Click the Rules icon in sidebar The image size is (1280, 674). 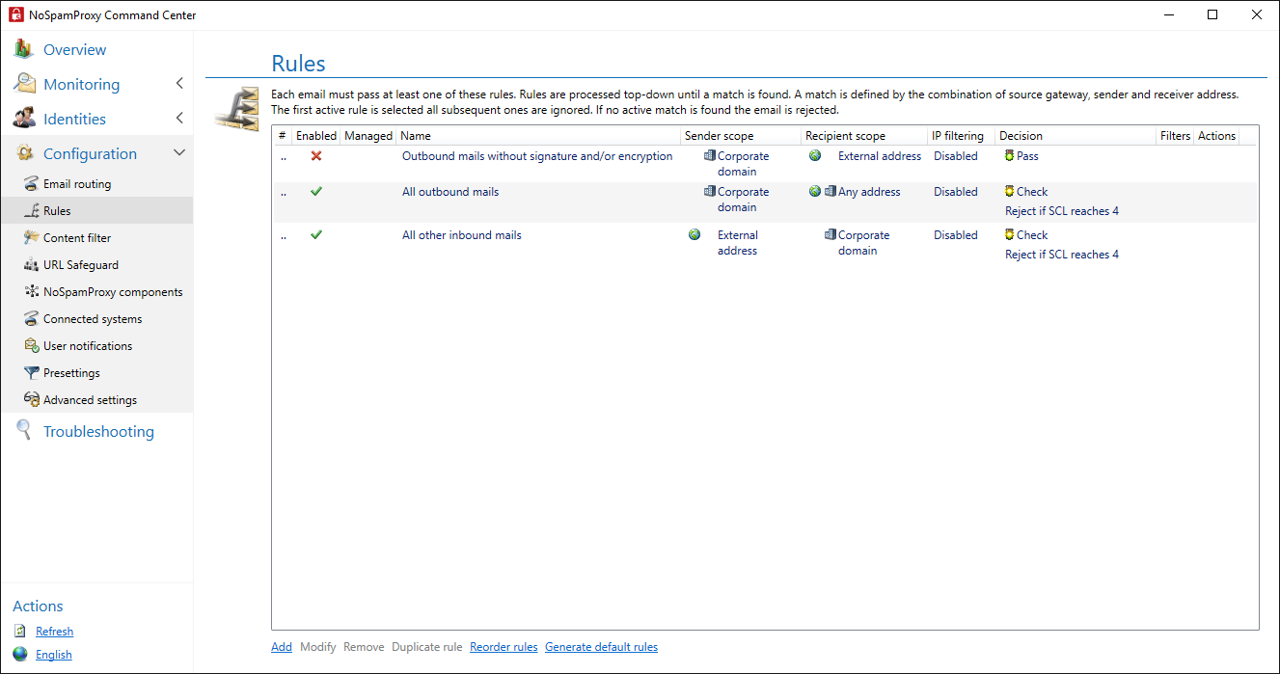(x=32, y=210)
